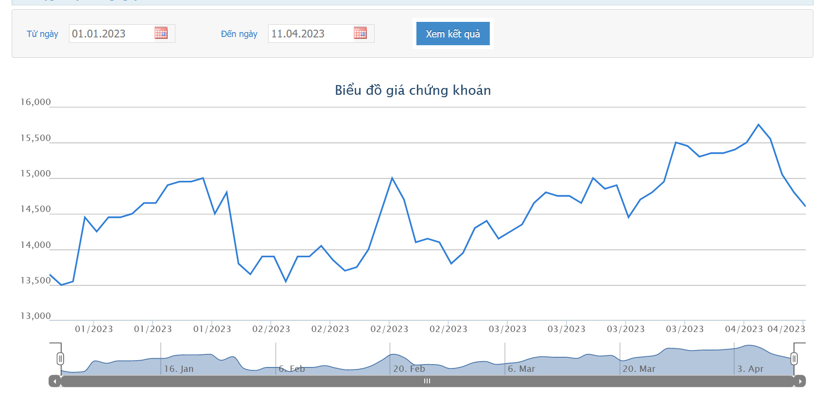Click the 'Từ ngày' label

coord(42,34)
